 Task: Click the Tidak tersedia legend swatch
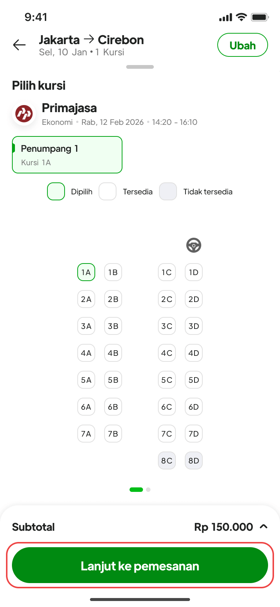click(x=168, y=191)
